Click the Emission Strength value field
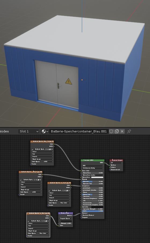150x243 pixels. tap(93, 209)
